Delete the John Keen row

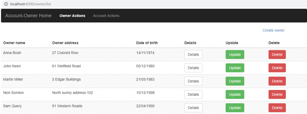277,68
